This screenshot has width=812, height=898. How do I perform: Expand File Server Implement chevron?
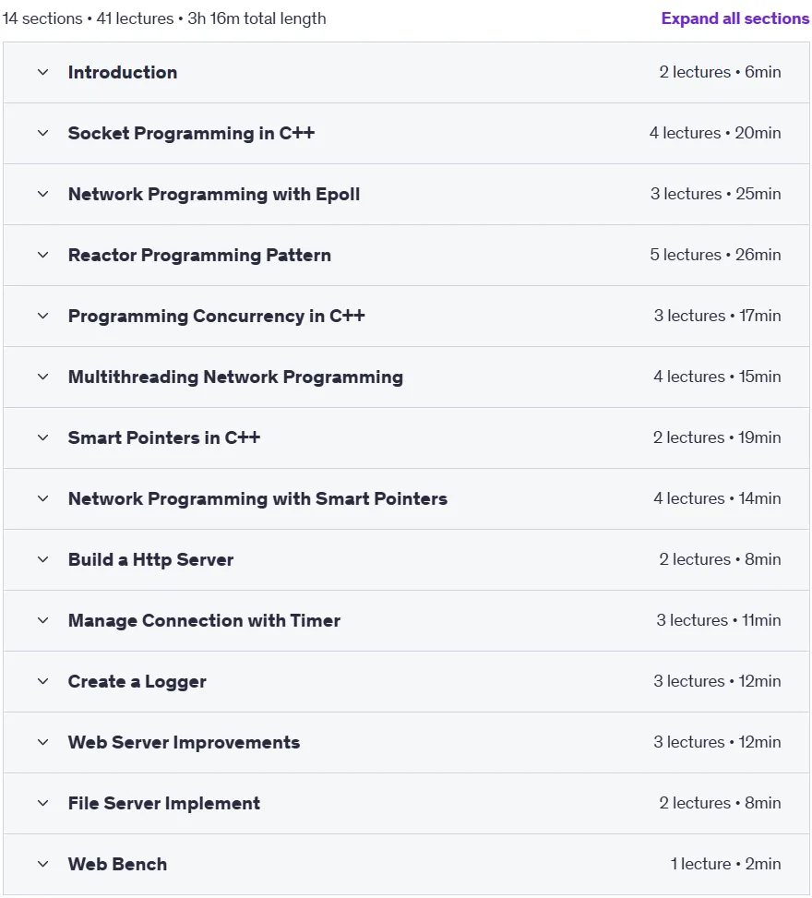pyautogui.click(x=43, y=803)
